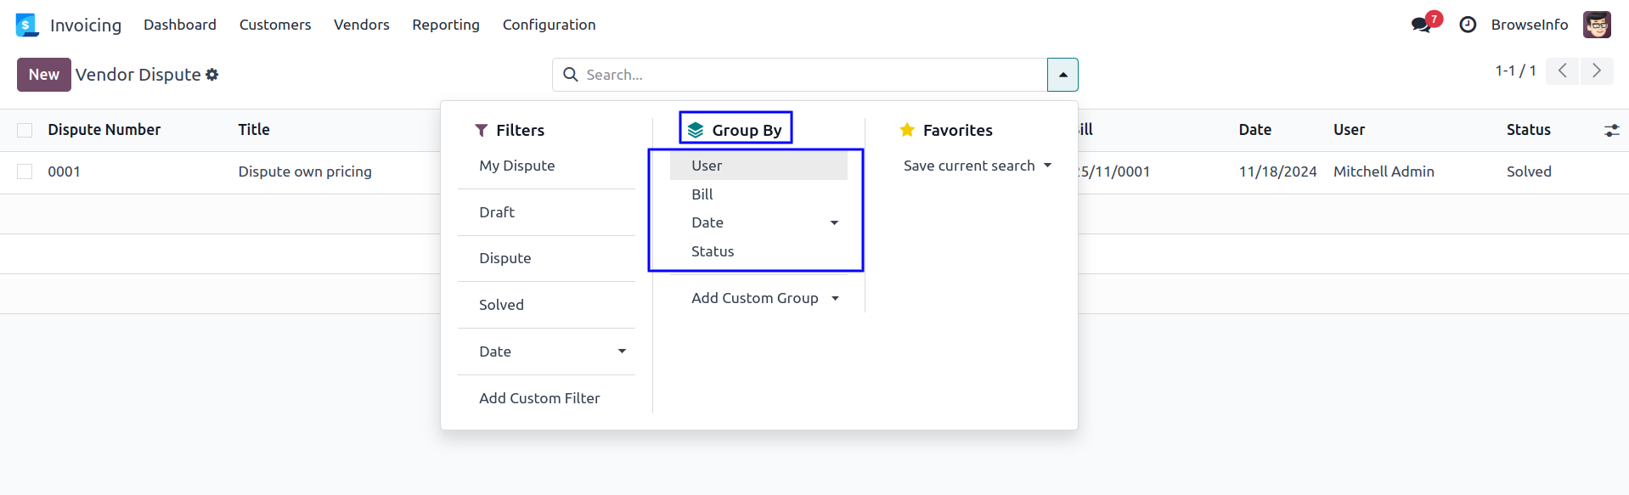This screenshot has width=1629, height=495.
Task: Go to previous page arrow
Action: click(x=1562, y=71)
